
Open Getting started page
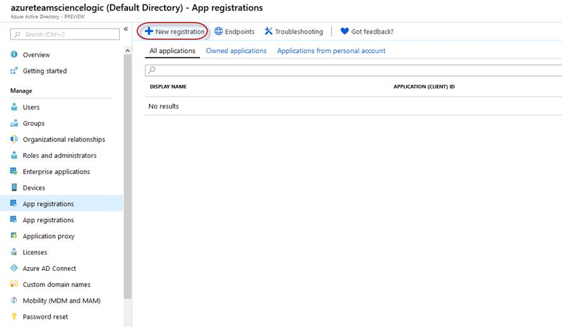[x=44, y=71]
